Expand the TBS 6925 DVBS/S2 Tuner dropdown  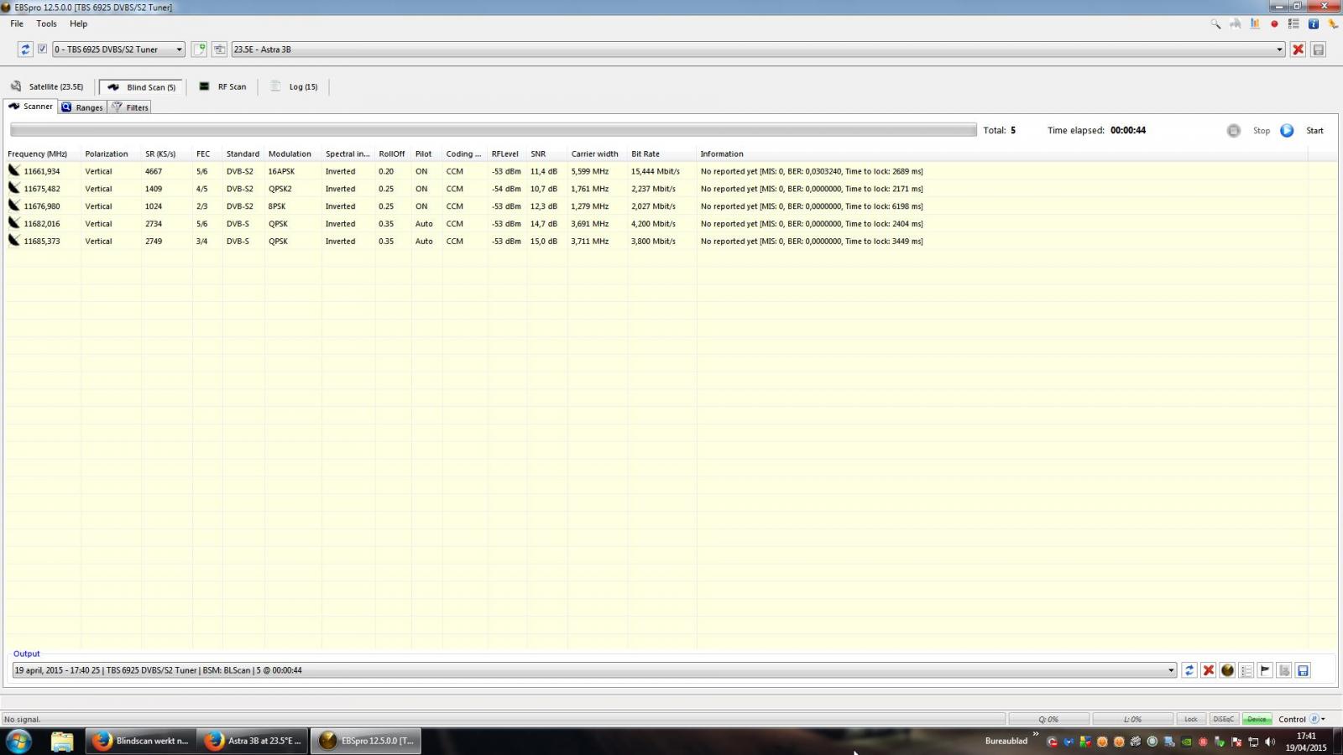[x=118, y=49]
